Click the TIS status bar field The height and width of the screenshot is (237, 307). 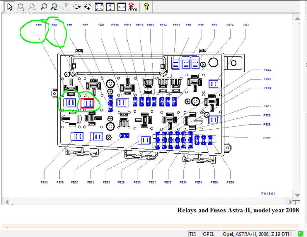click(x=195, y=234)
